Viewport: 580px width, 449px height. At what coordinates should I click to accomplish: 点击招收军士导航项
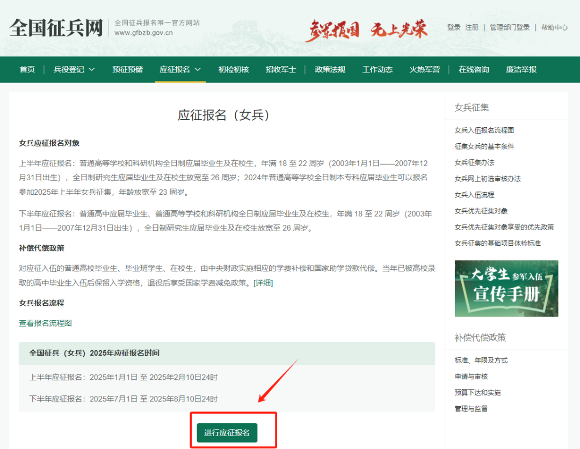(281, 69)
